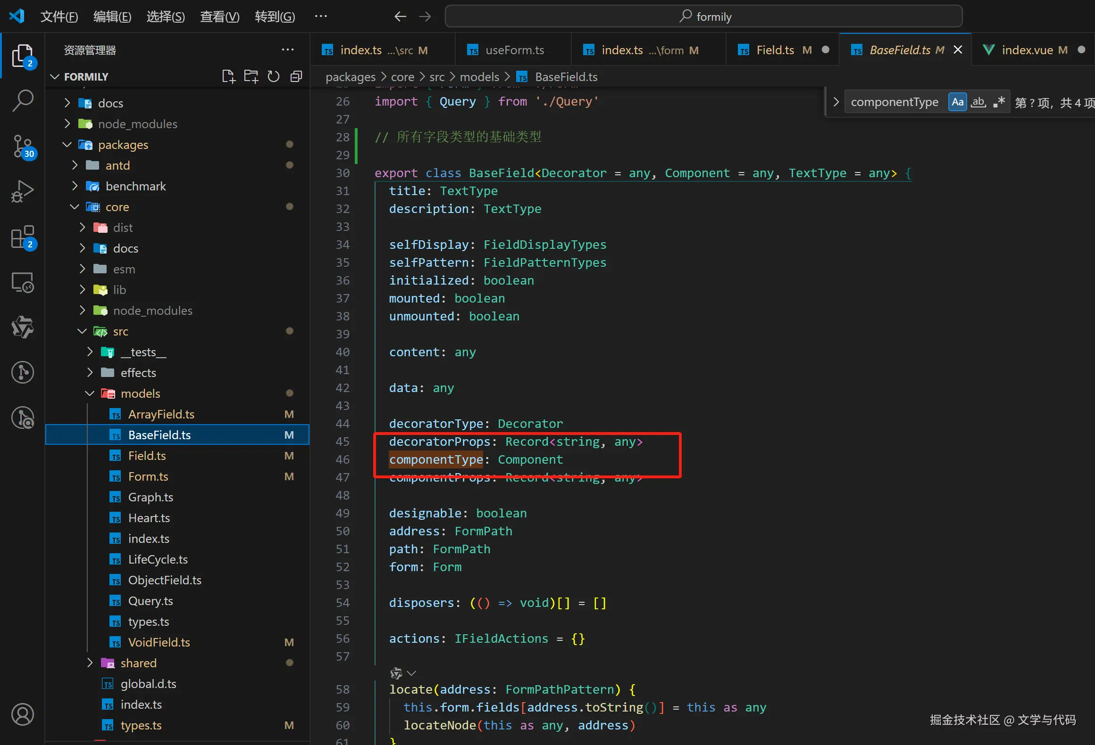1095x745 pixels.
Task: Open the 查看(V) menu
Action: click(219, 16)
